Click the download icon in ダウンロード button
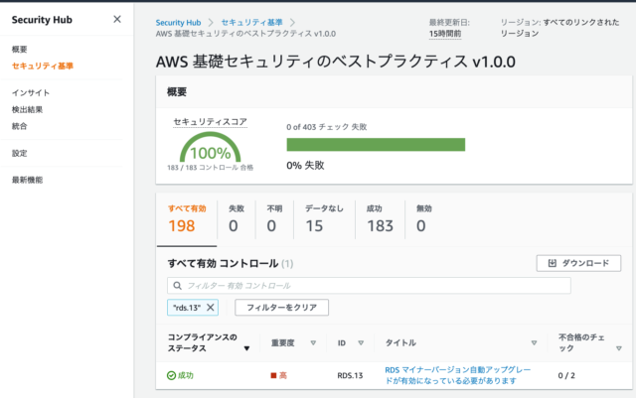The width and height of the screenshot is (636, 398). [x=553, y=263]
